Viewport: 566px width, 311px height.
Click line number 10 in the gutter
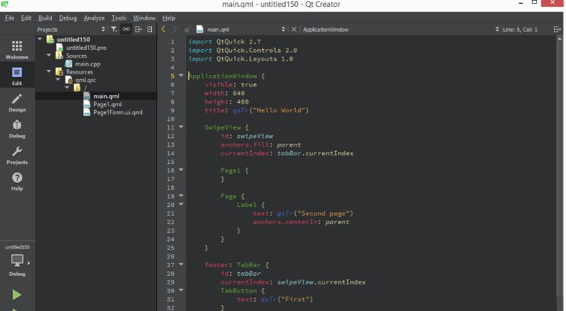pos(171,119)
